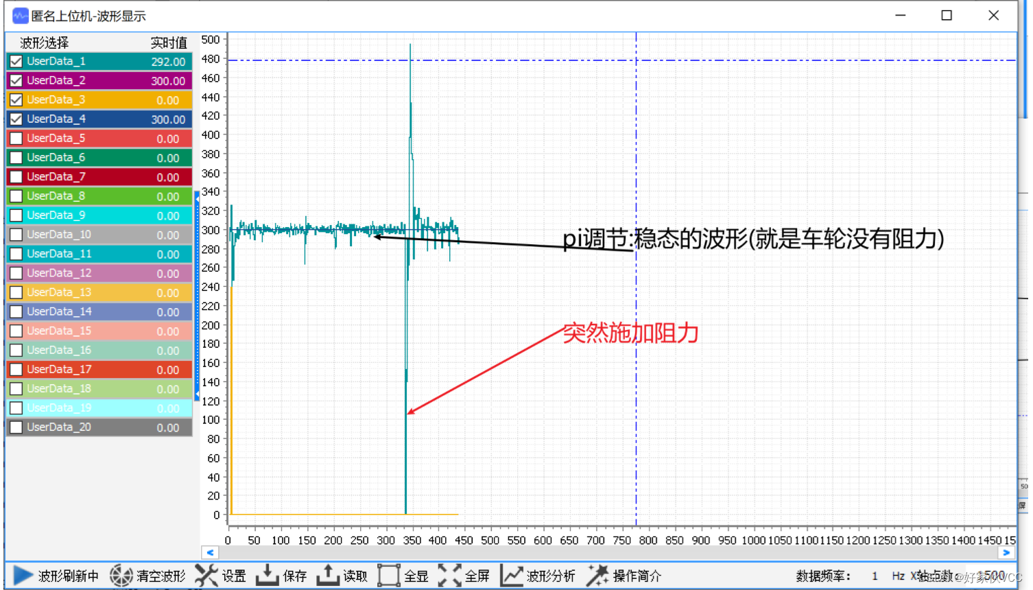
Task: Load waveform data using 读取
Action: point(343,576)
